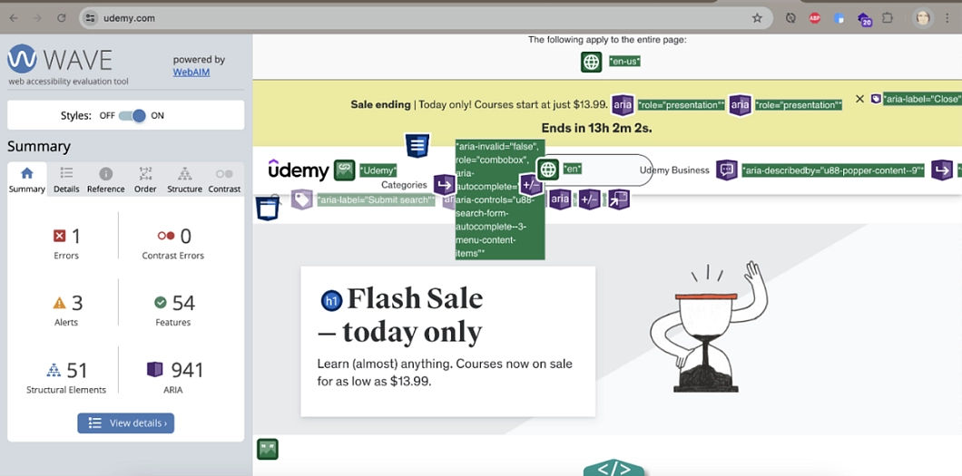This screenshot has width=962, height=476.
Task: Open the WAVE Reference tab
Action: [x=105, y=180]
